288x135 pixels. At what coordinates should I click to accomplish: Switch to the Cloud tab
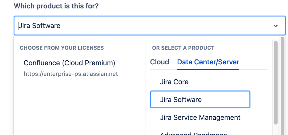pyautogui.click(x=159, y=62)
